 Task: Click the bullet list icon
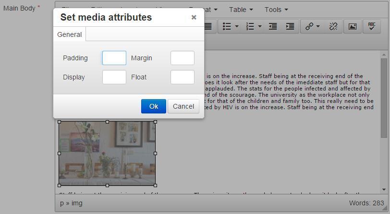click(x=227, y=26)
